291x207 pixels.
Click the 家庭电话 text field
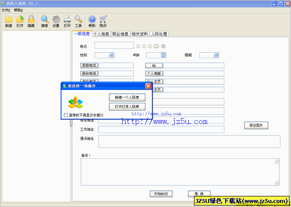(116, 65)
